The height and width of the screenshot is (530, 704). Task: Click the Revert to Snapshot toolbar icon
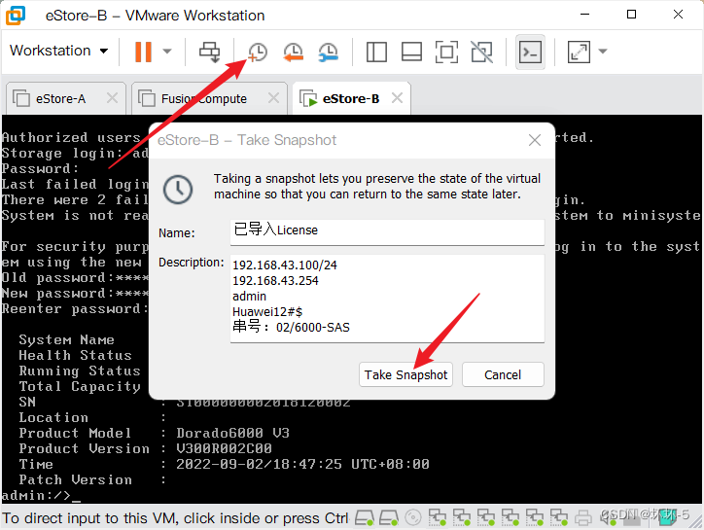point(294,53)
